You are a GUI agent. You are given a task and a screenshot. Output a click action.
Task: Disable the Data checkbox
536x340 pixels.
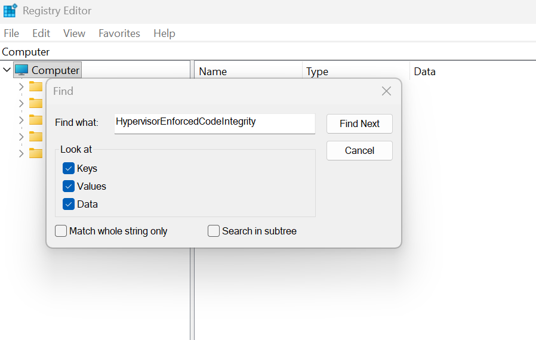(69, 204)
